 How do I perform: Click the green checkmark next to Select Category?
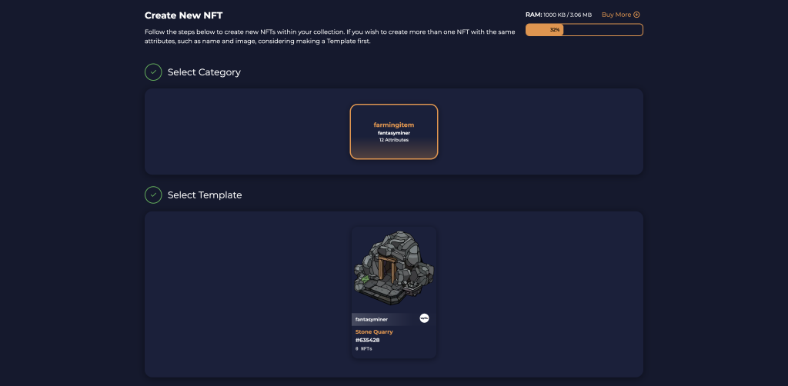[x=153, y=72]
